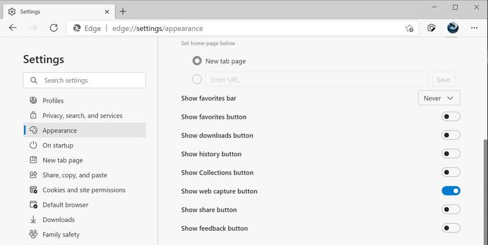Open Cookies and site permissions section
Viewport: 488px width, 245px height.
pos(83,190)
